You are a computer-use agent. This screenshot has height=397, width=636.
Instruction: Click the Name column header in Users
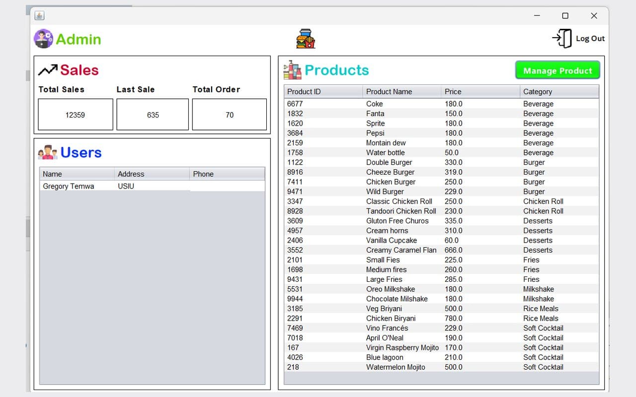coord(77,174)
